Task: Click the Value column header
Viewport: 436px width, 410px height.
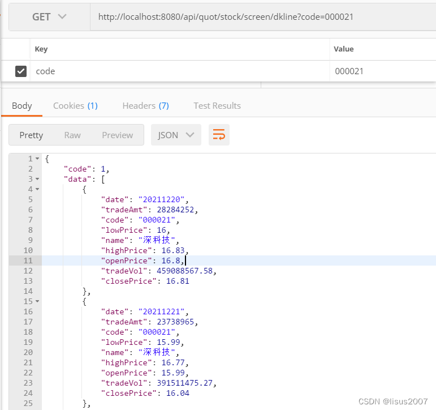Action: click(x=344, y=49)
